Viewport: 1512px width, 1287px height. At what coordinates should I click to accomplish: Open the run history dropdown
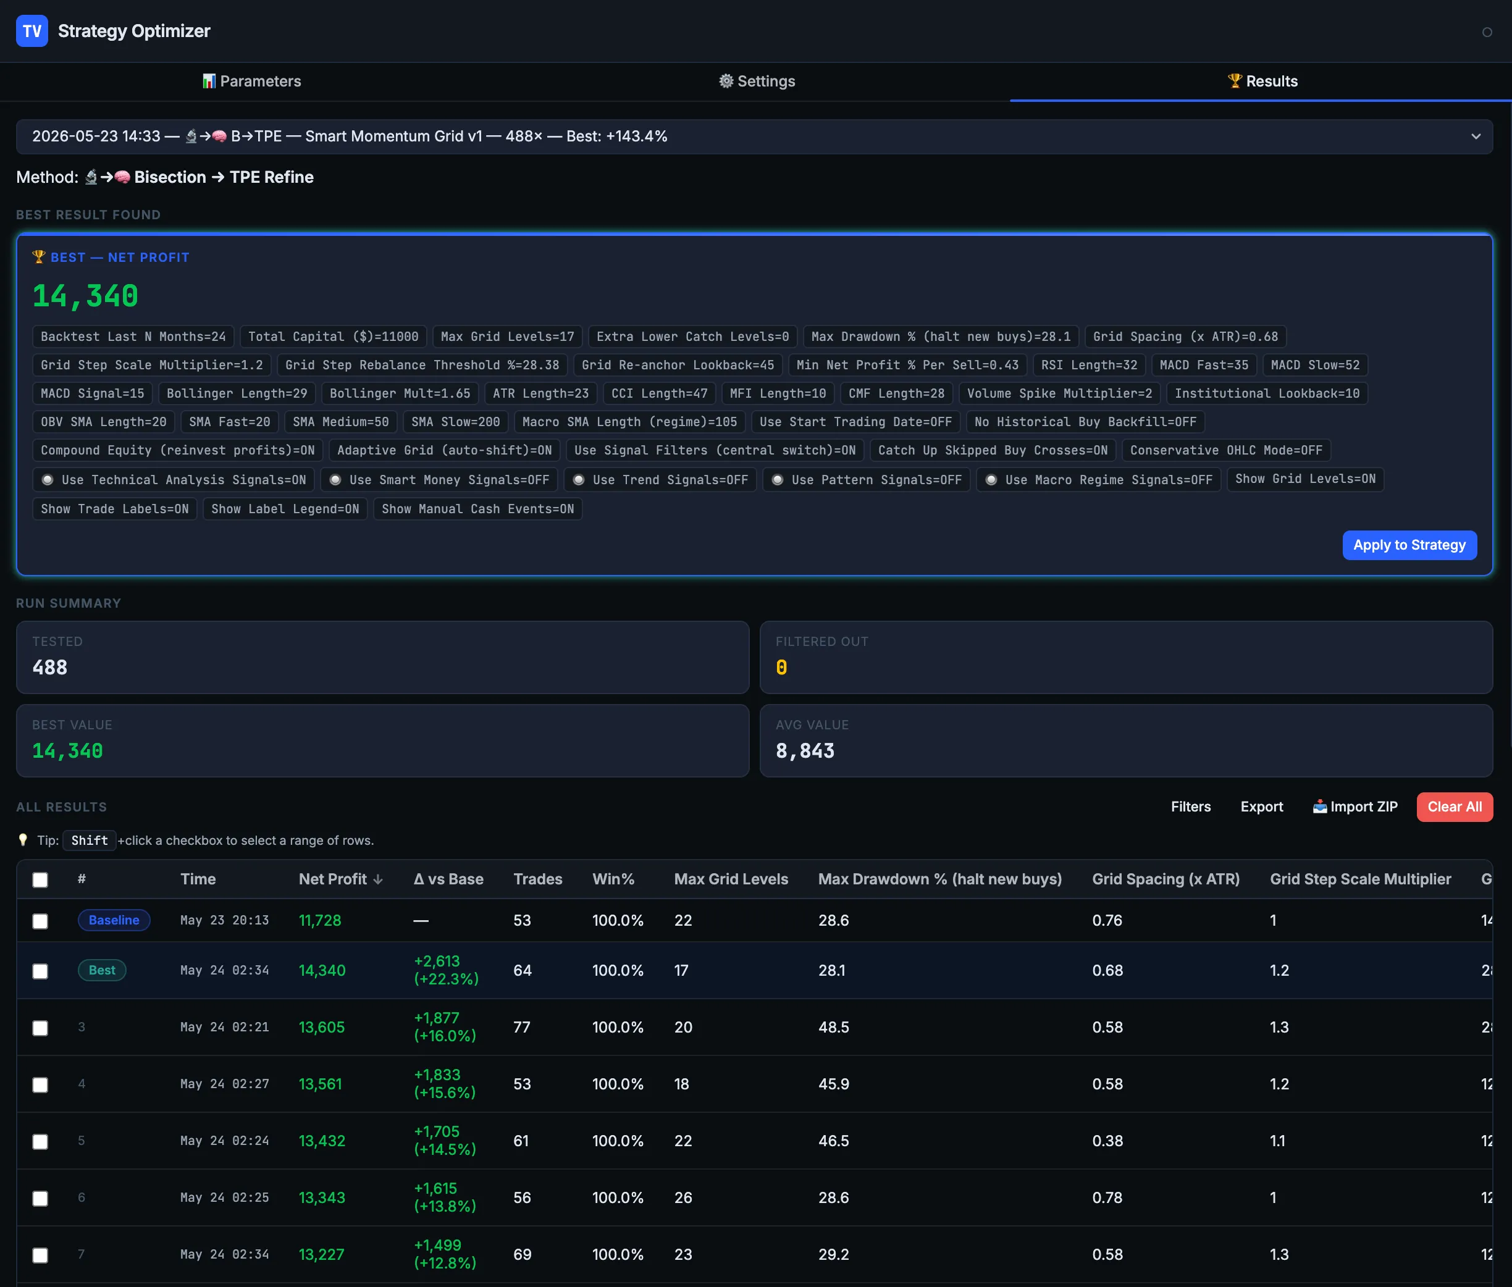click(x=755, y=136)
